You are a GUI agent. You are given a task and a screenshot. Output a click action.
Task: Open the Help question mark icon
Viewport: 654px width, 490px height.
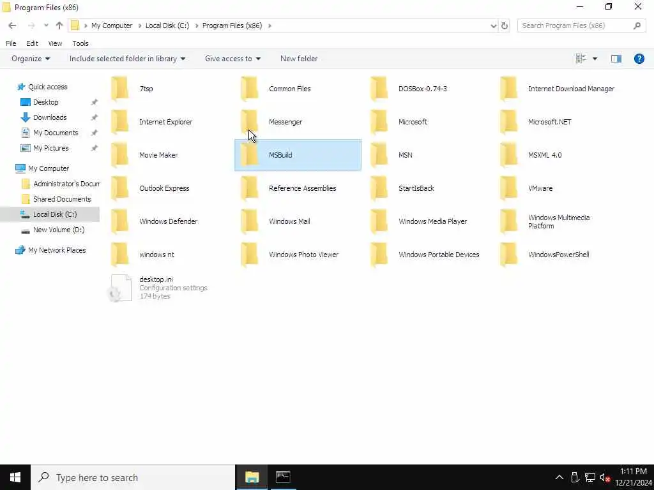[x=639, y=59]
